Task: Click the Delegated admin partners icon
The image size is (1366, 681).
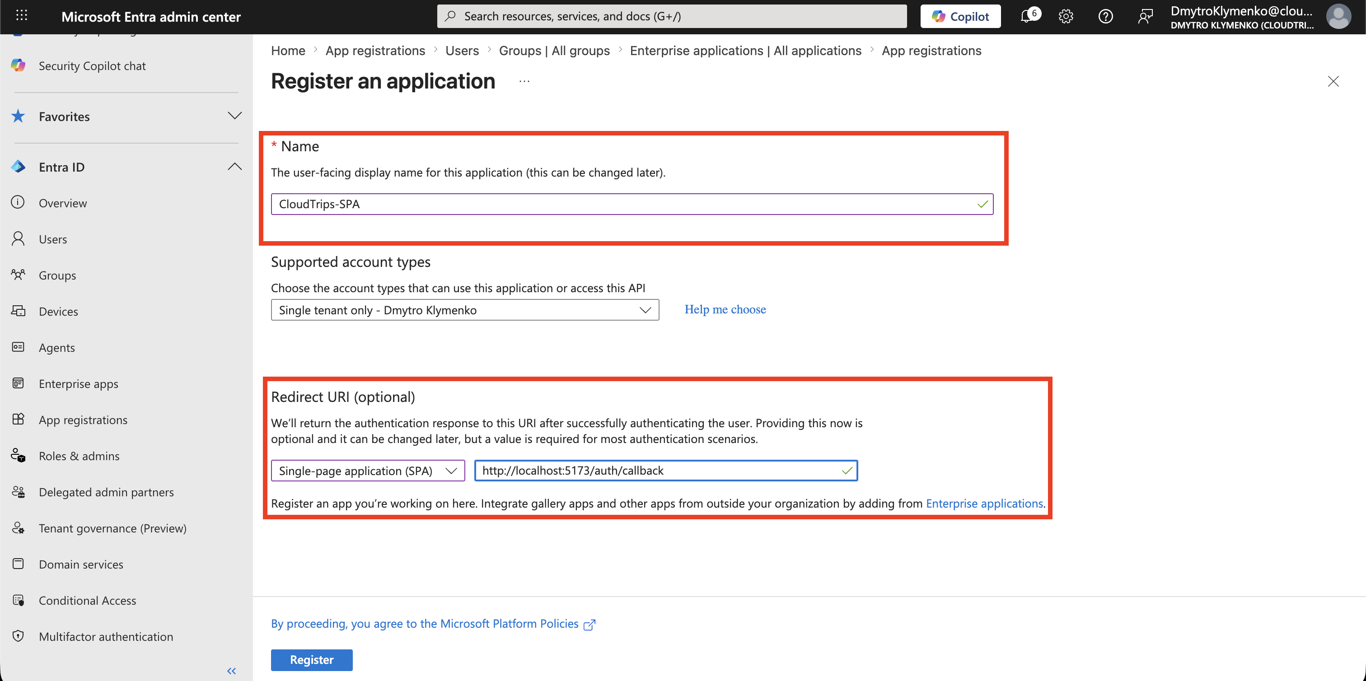Action: click(18, 491)
